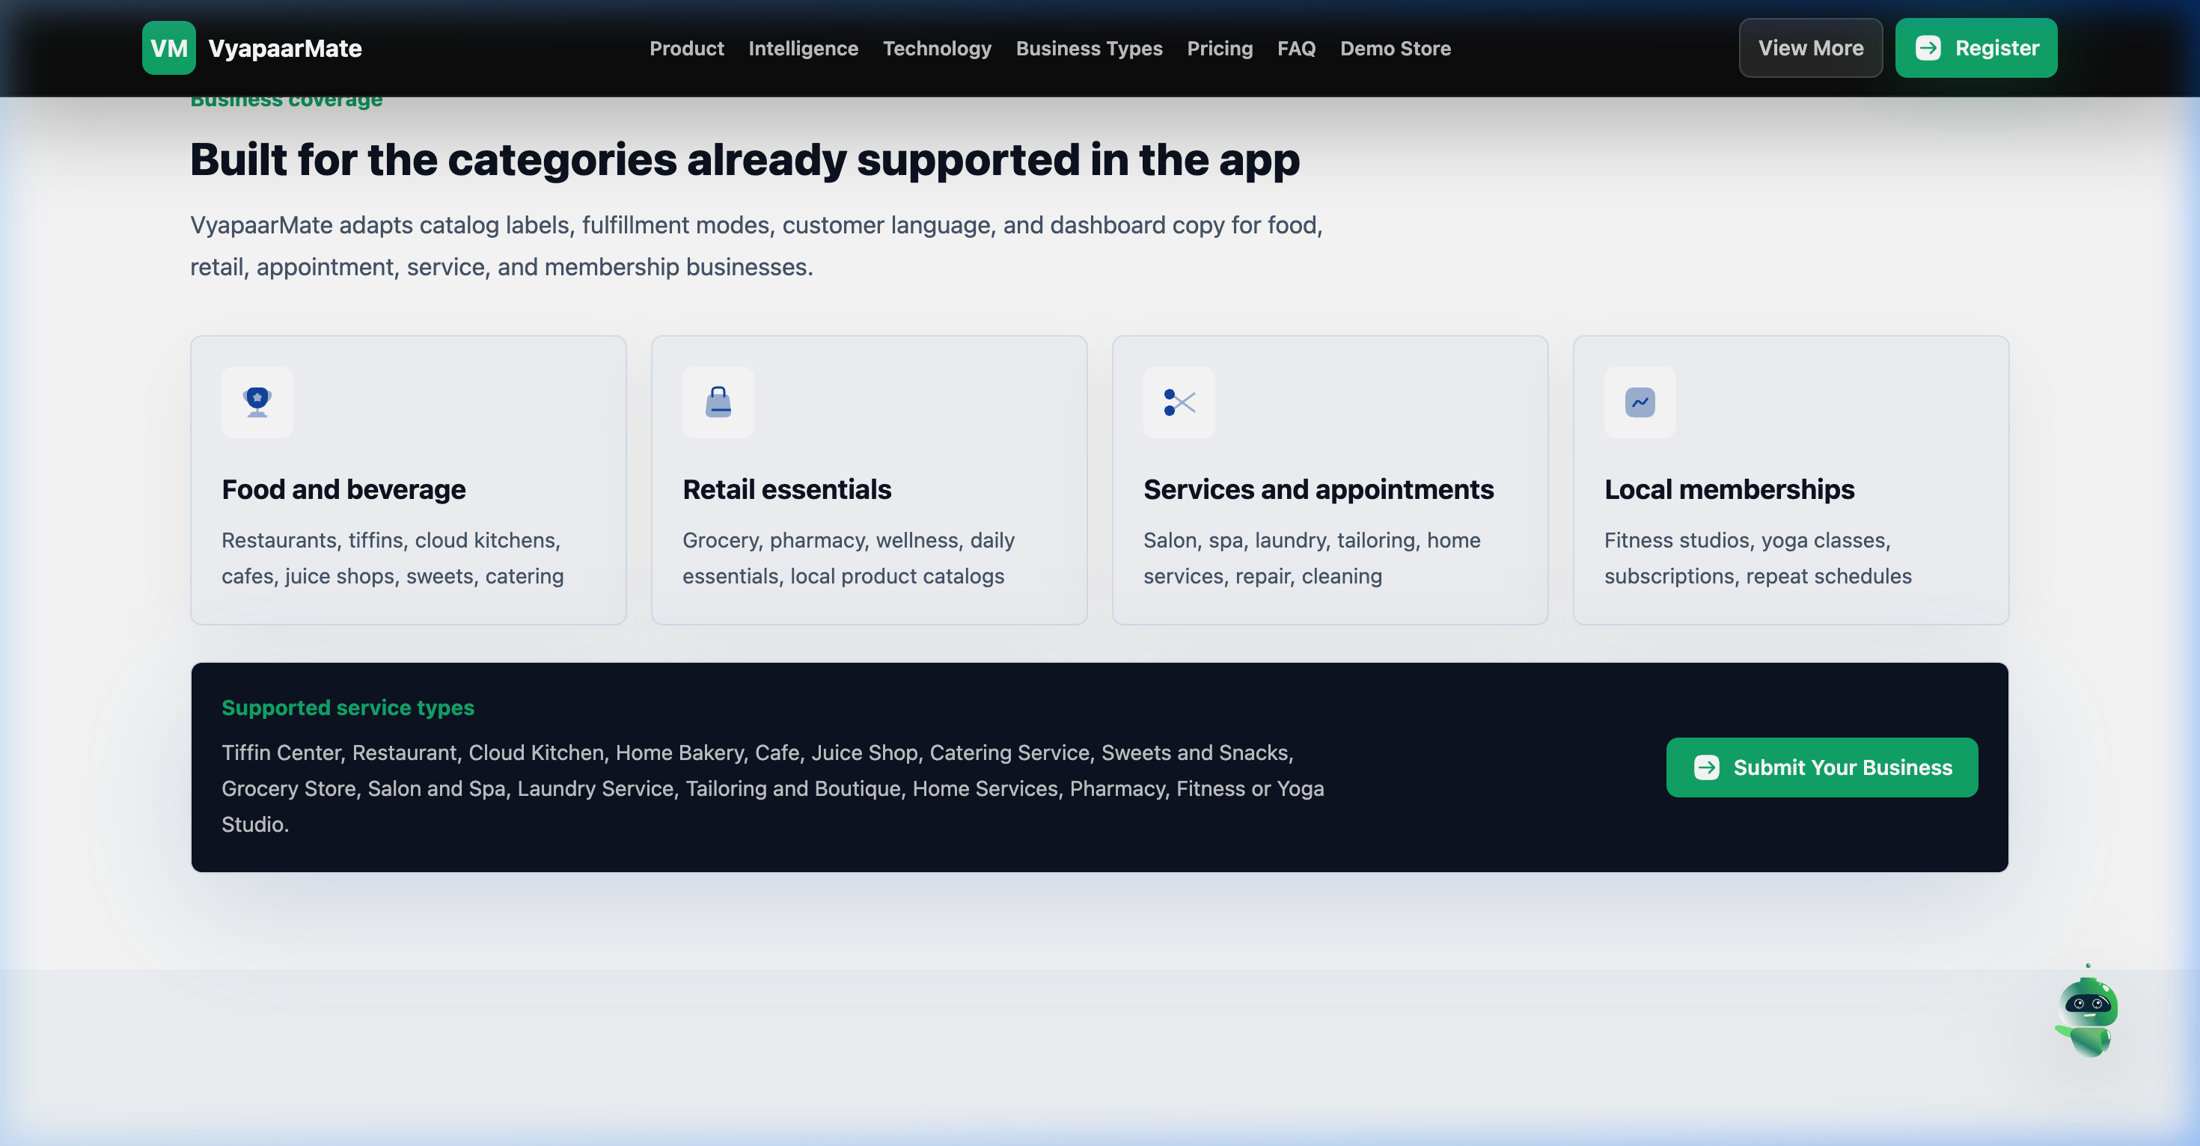Click the Supported service types heading
Screen dimensions: 2200x1146
348,707
